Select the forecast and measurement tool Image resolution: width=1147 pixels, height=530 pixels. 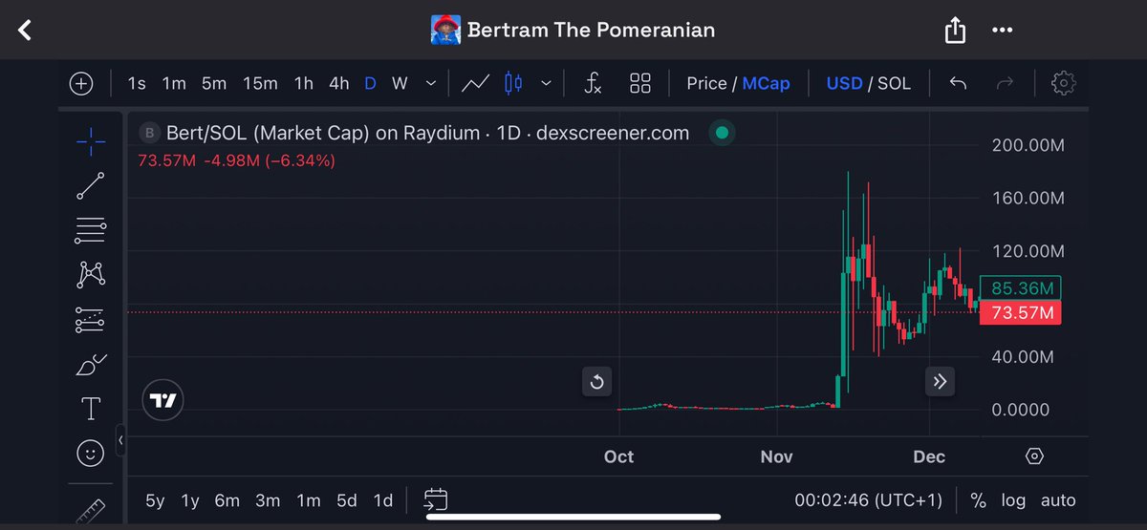coord(91,320)
